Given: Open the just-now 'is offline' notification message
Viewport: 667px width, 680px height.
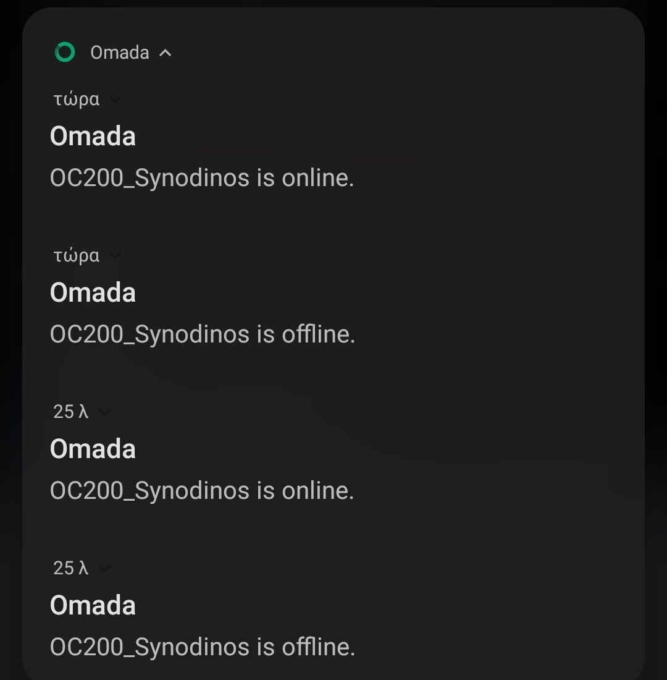Looking at the screenshot, I should 203,335.
